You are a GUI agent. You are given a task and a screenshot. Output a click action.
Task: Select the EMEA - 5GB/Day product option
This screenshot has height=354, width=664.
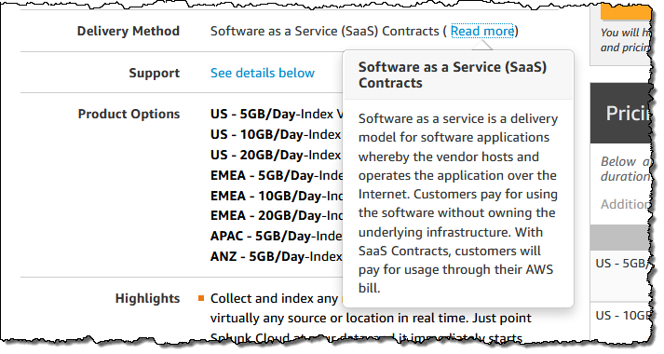pos(277,175)
